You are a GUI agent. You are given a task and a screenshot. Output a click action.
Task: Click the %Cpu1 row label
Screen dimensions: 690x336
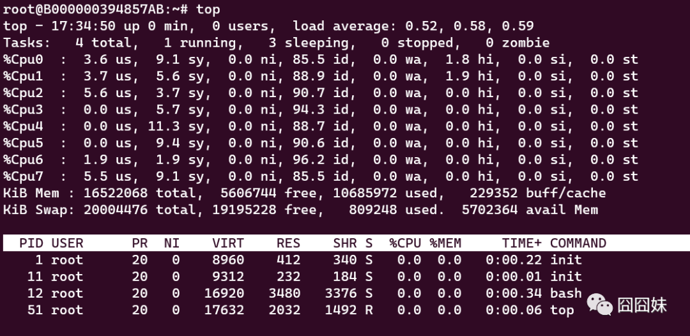click(23, 76)
